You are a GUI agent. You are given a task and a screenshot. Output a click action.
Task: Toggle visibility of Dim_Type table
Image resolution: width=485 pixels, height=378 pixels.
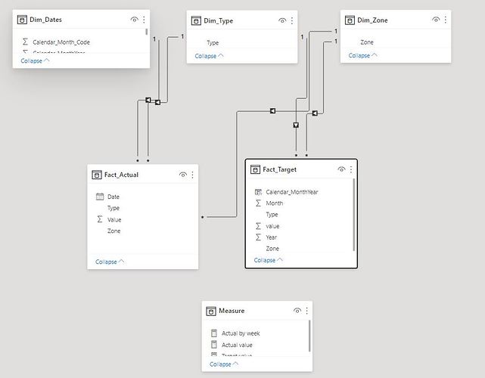[x=282, y=20]
